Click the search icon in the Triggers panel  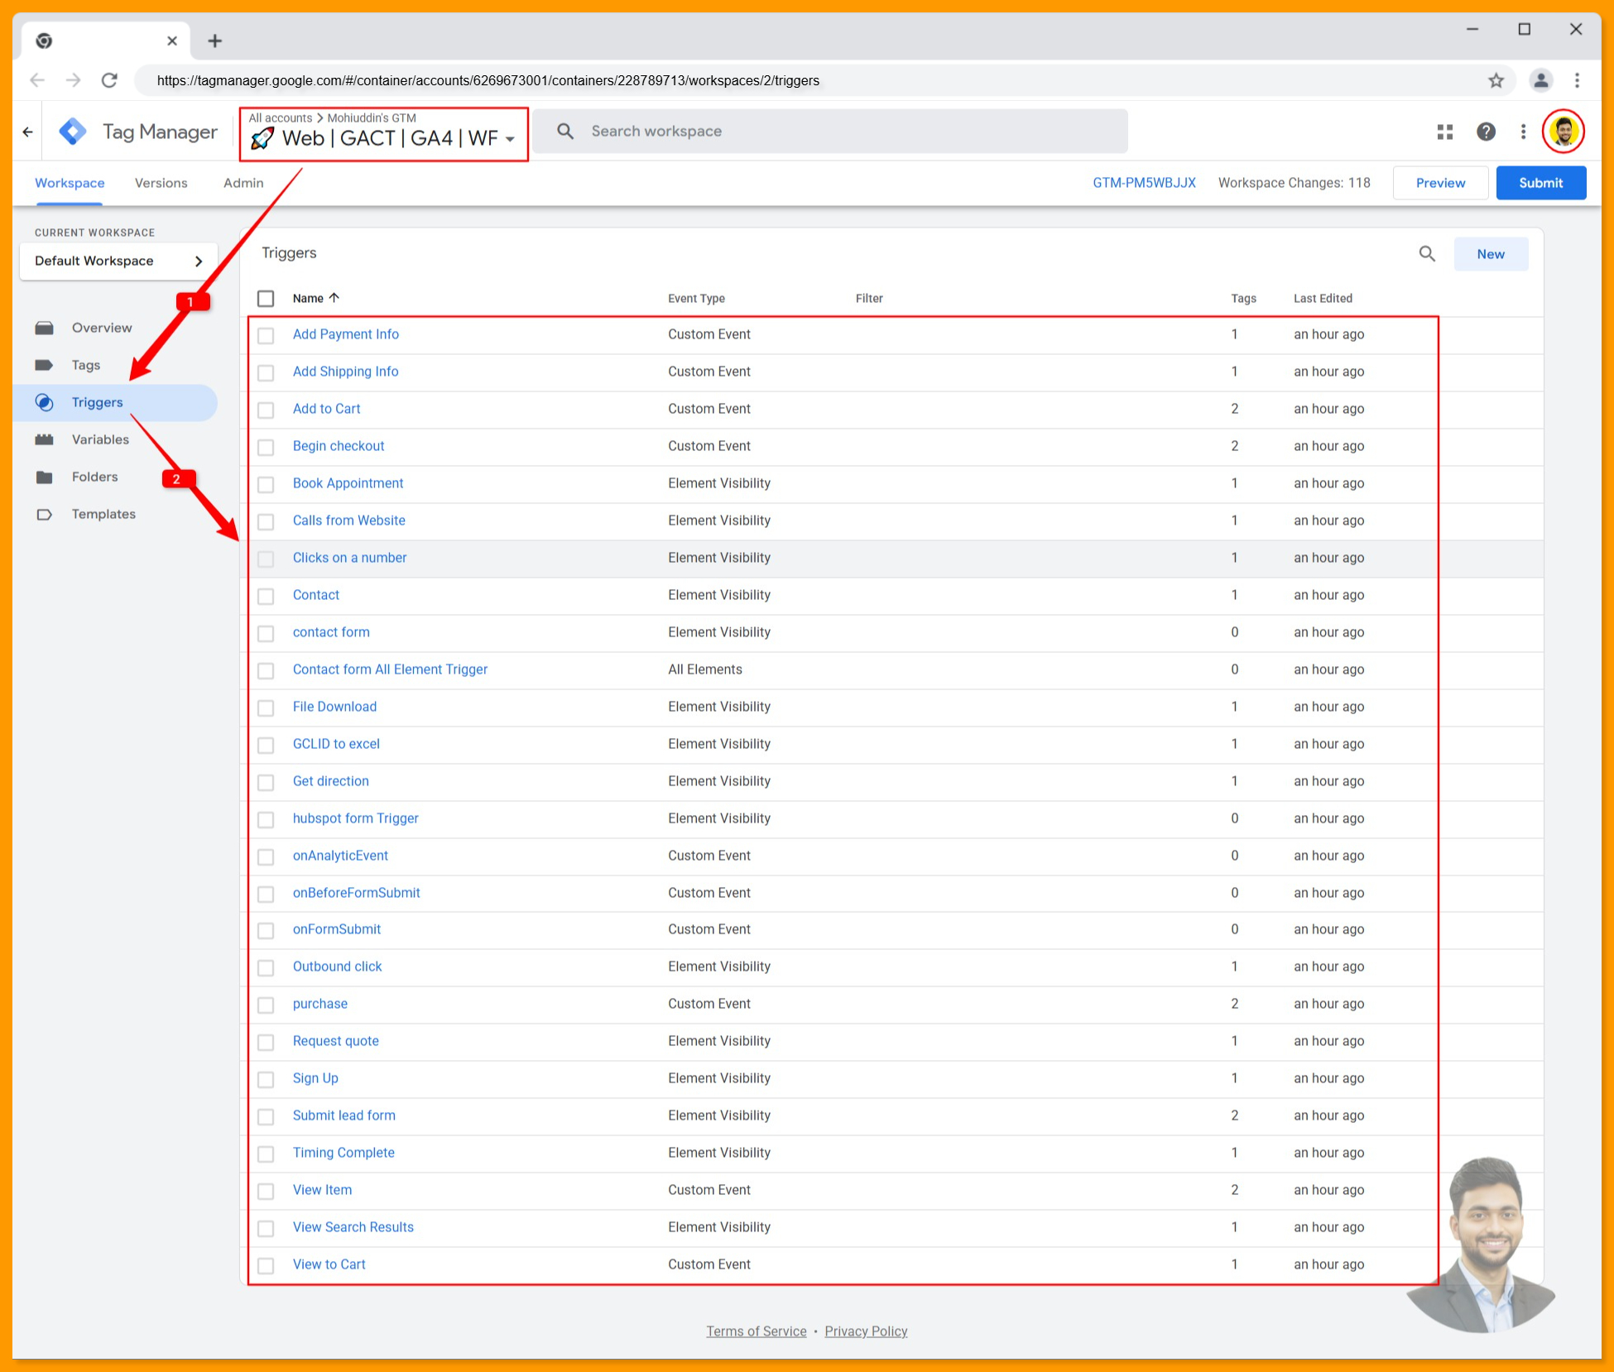[x=1426, y=253]
